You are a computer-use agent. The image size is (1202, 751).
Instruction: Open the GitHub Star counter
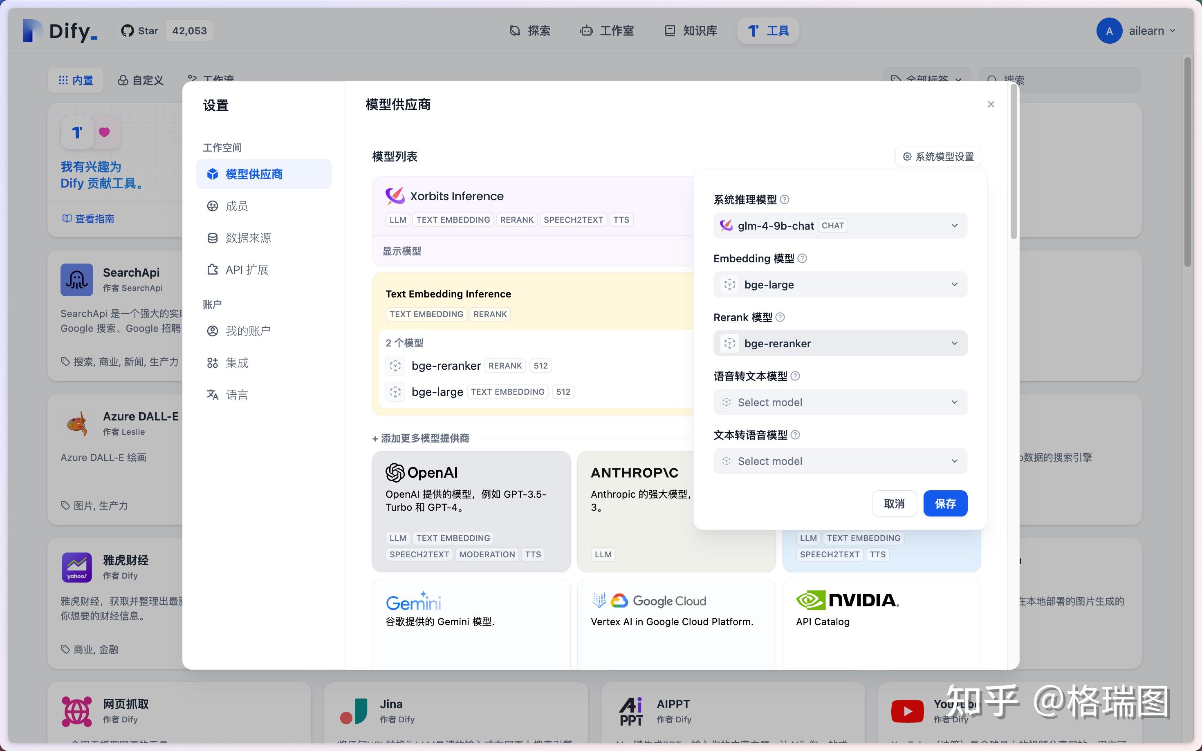164,30
